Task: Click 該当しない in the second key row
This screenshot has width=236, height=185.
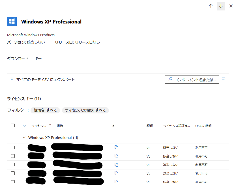Action: pos(171,156)
